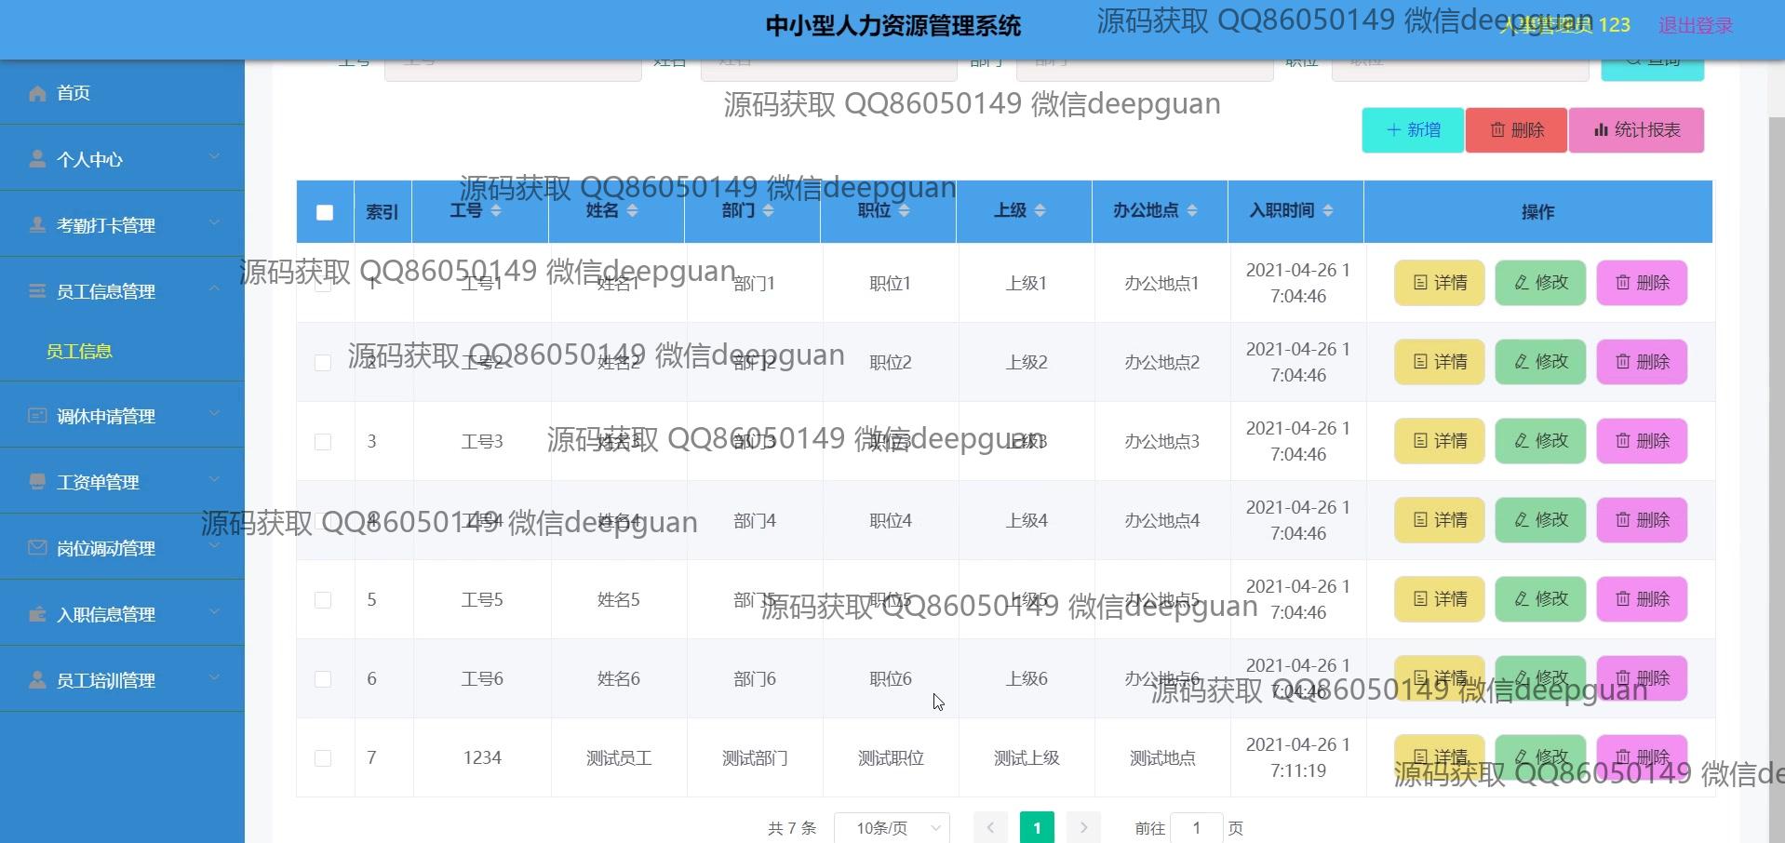Click the 前往 page number input field

click(1196, 827)
